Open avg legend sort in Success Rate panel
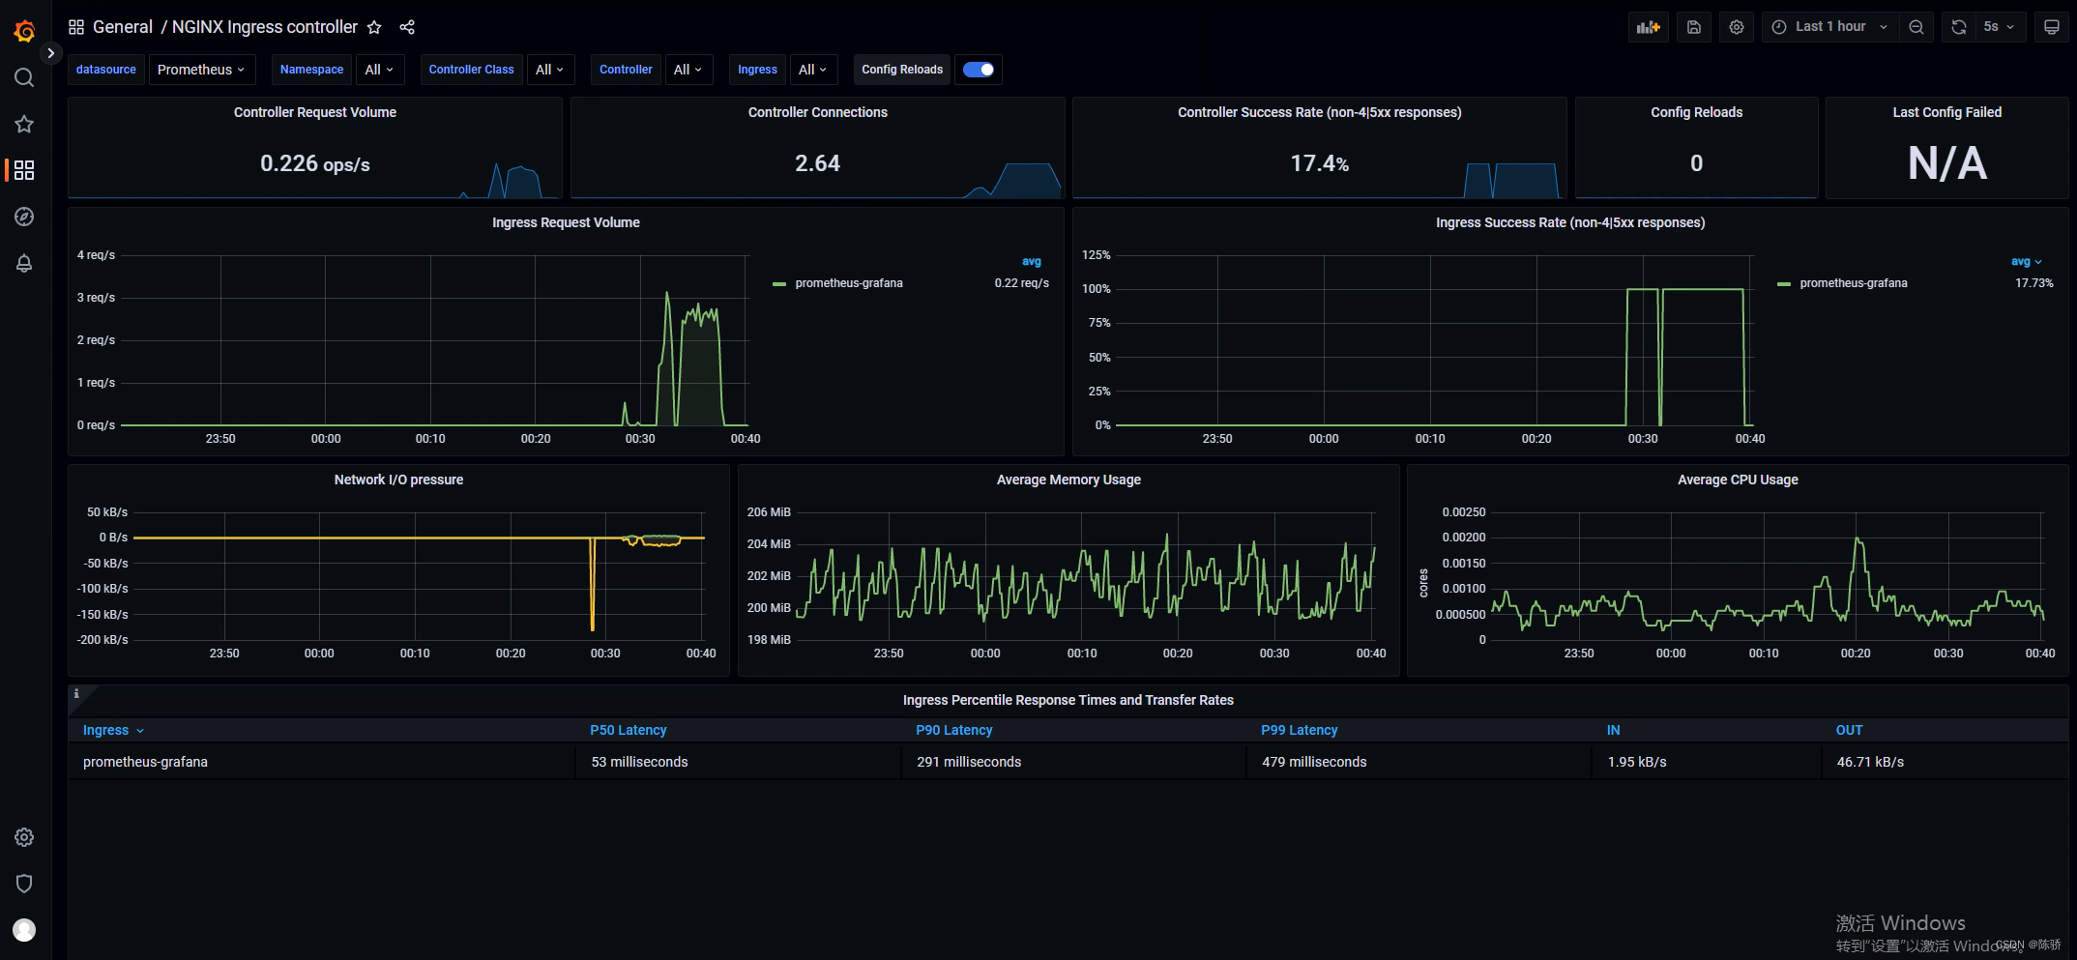 point(2027,262)
